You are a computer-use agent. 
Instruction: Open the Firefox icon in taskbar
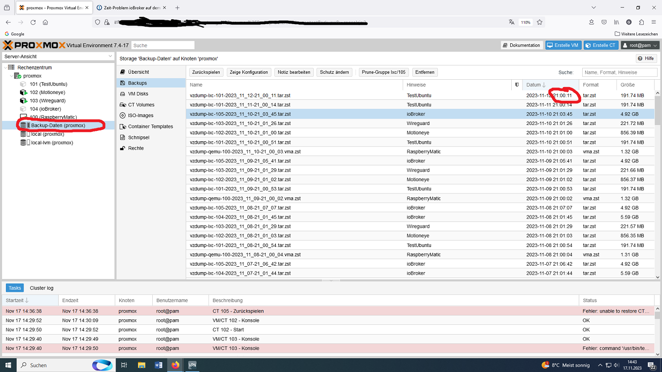[175, 365]
